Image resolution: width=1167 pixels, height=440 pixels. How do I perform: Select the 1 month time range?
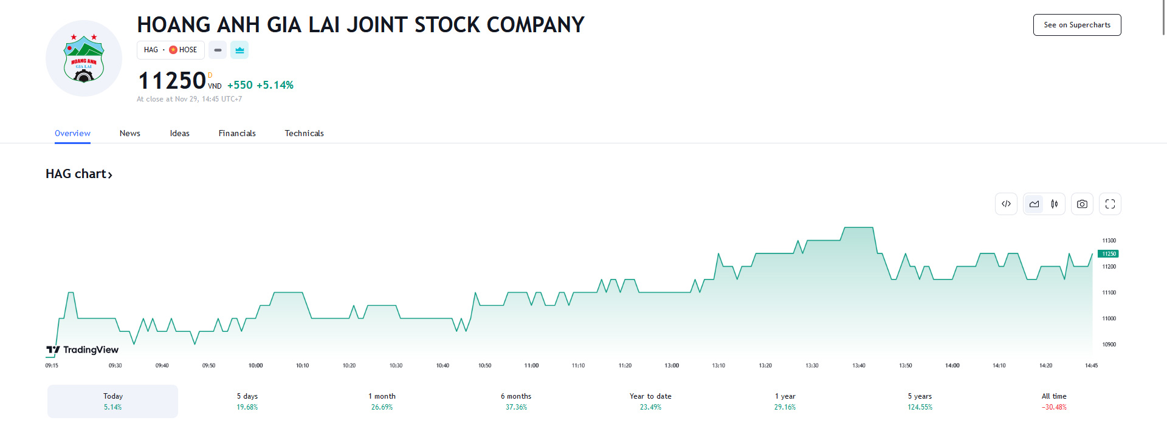click(382, 401)
